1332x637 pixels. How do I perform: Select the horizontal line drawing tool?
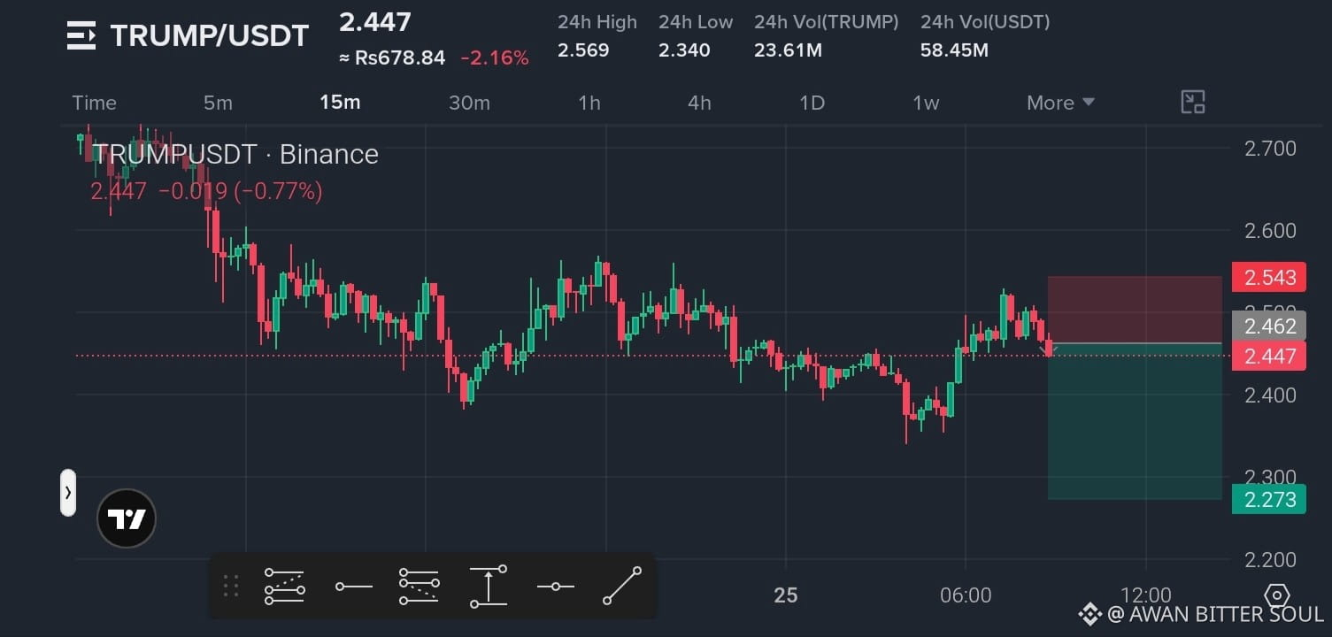point(556,586)
